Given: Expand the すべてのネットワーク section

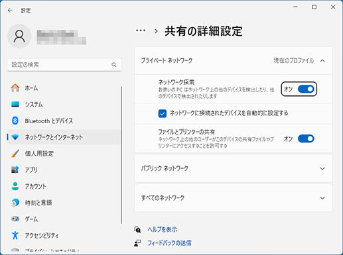Looking at the screenshot, I should 234,198.
